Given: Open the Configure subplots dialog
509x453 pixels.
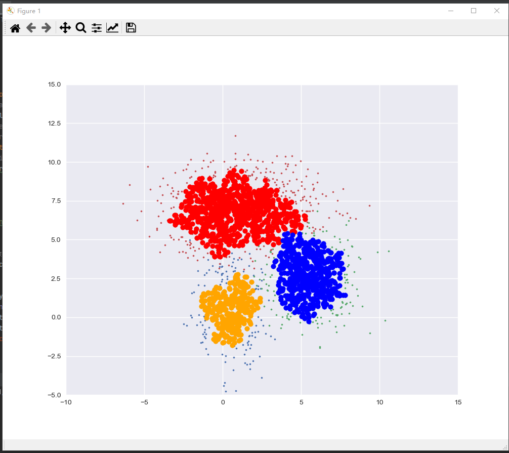Looking at the screenshot, I should coord(96,28).
